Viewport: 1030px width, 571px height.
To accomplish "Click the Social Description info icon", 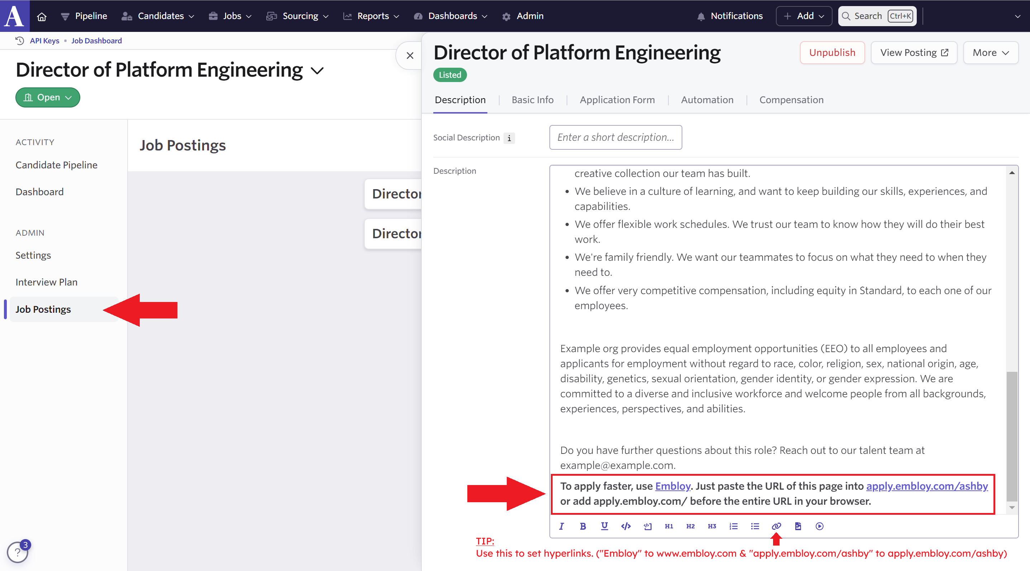I will pos(509,138).
